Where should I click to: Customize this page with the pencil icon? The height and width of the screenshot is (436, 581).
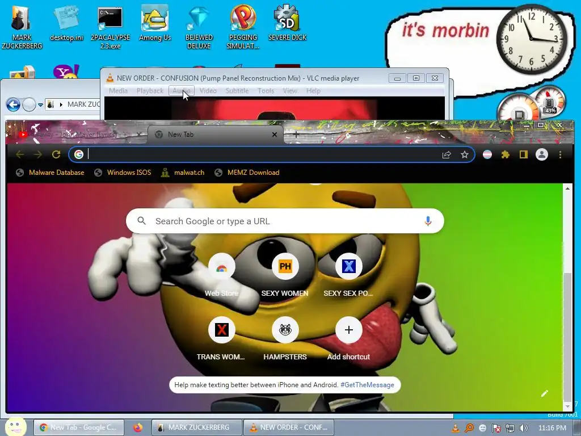point(544,393)
